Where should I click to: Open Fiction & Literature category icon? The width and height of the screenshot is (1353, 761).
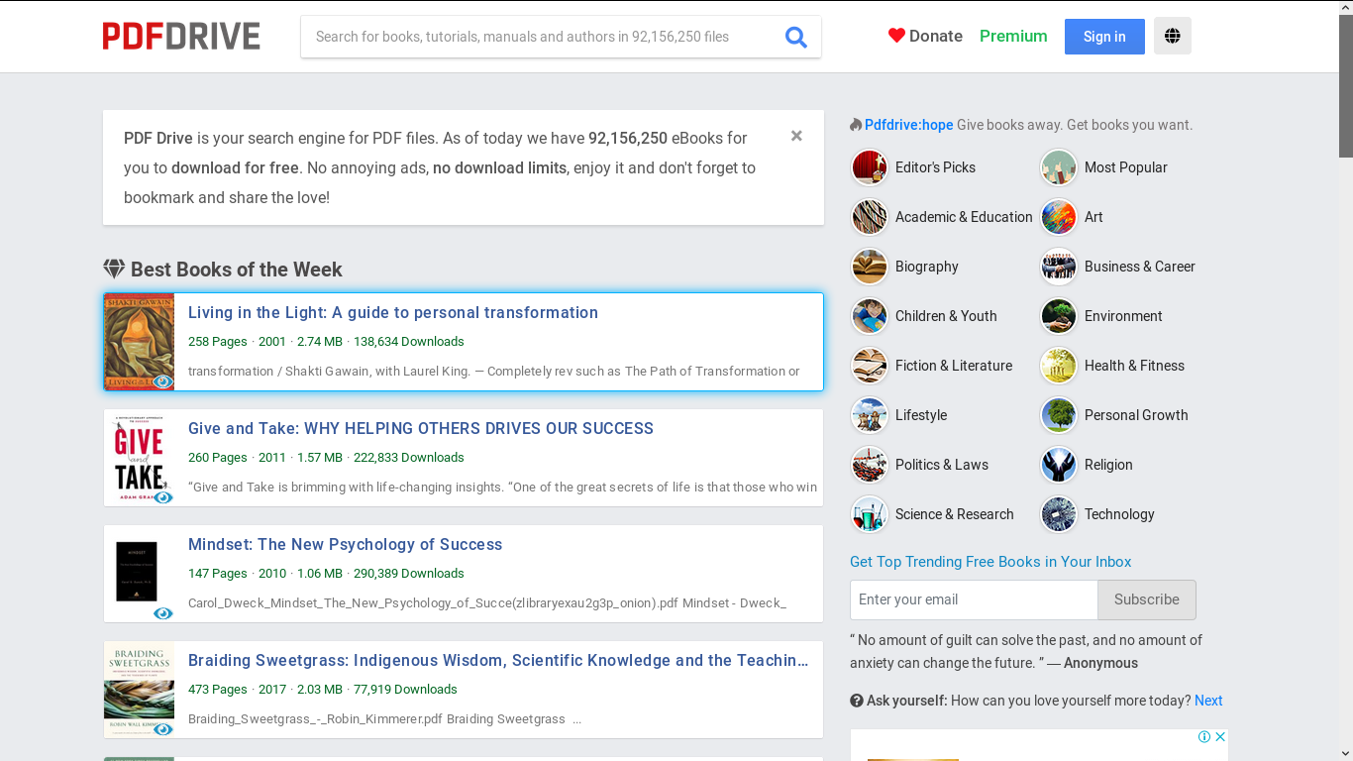click(x=870, y=366)
